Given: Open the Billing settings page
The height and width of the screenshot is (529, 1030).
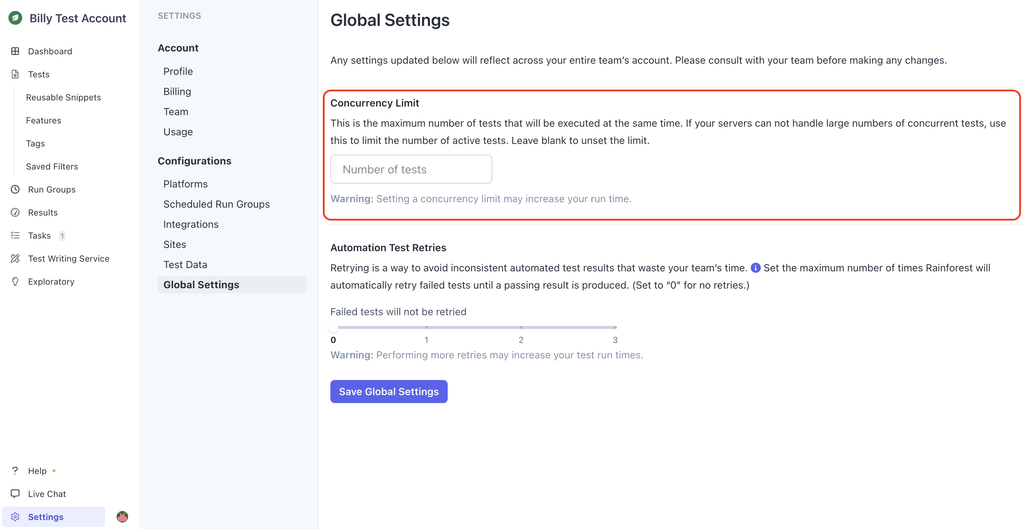Looking at the screenshot, I should [x=177, y=91].
